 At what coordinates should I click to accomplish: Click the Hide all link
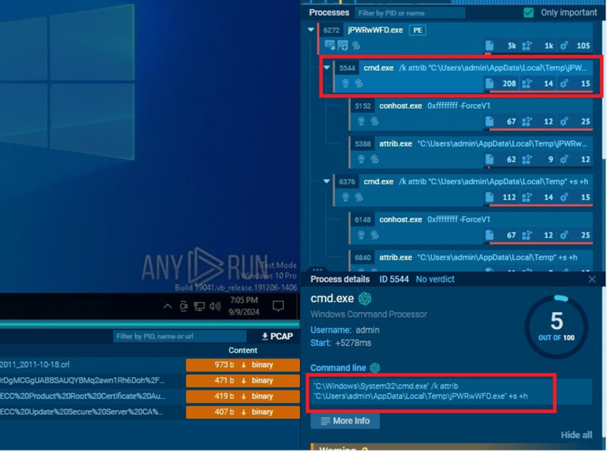(576, 435)
